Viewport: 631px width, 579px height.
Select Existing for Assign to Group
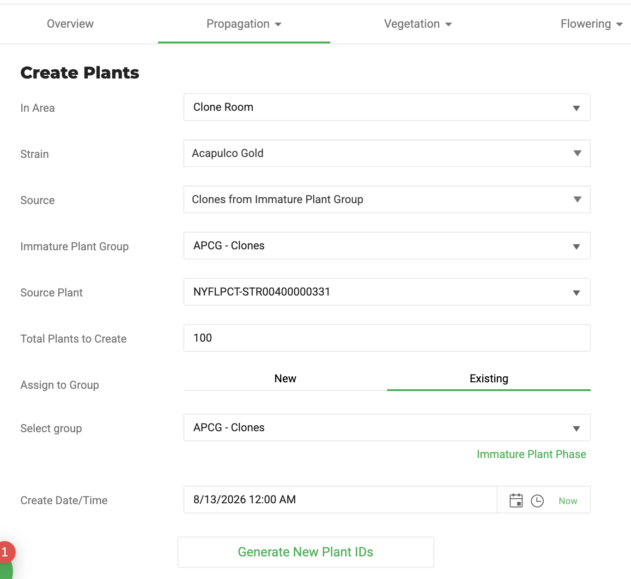[x=489, y=379]
